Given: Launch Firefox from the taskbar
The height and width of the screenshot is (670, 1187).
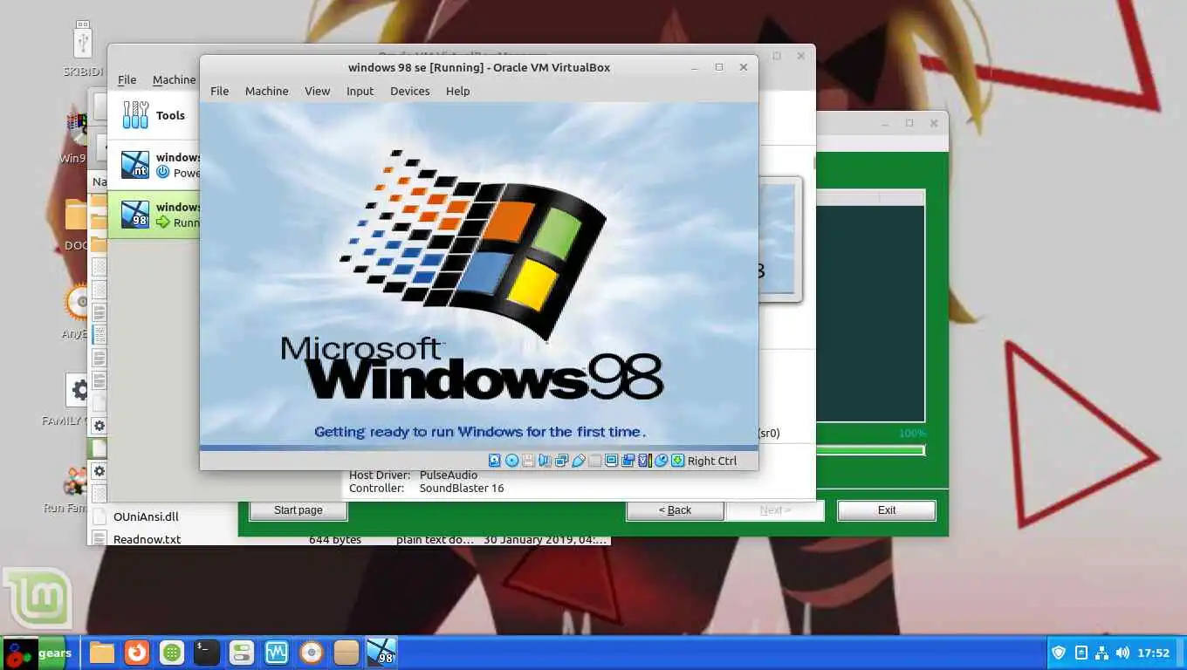Looking at the screenshot, I should pyautogui.click(x=137, y=652).
